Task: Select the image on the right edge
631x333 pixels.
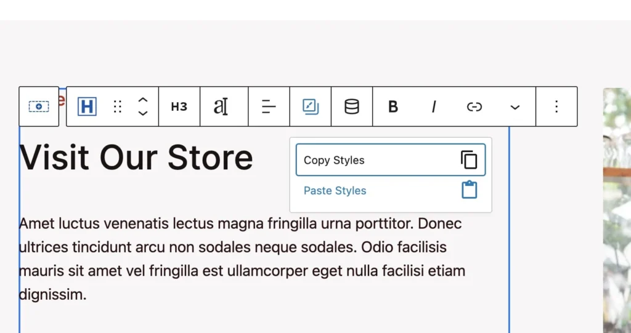Action: (616, 209)
